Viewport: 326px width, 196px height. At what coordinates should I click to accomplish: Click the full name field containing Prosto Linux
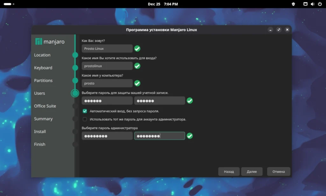pyautogui.click(x=107, y=49)
